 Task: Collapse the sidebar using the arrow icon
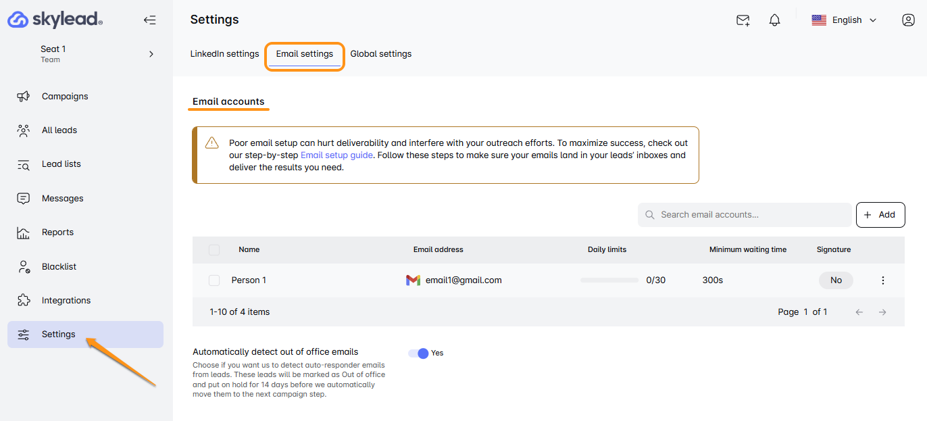pyautogui.click(x=150, y=20)
